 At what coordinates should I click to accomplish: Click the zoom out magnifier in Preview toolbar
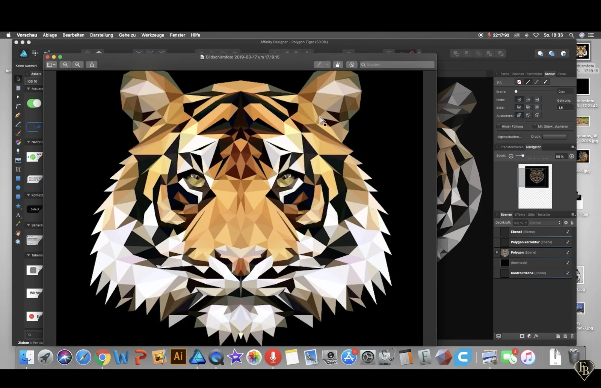(x=65, y=65)
